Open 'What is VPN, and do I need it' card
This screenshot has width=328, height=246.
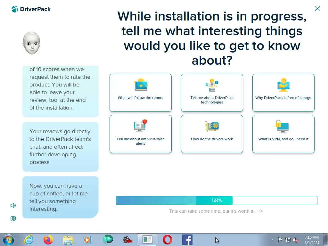(283, 134)
